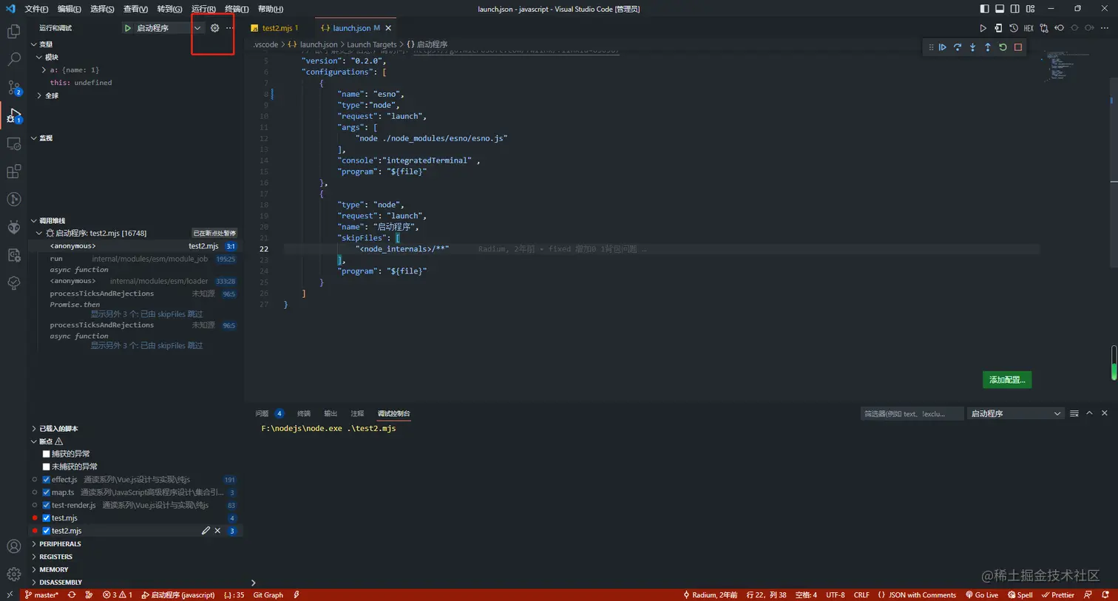The image size is (1118, 601).
Task: Open the debug console session dropdown
Action: point(1015,413)
